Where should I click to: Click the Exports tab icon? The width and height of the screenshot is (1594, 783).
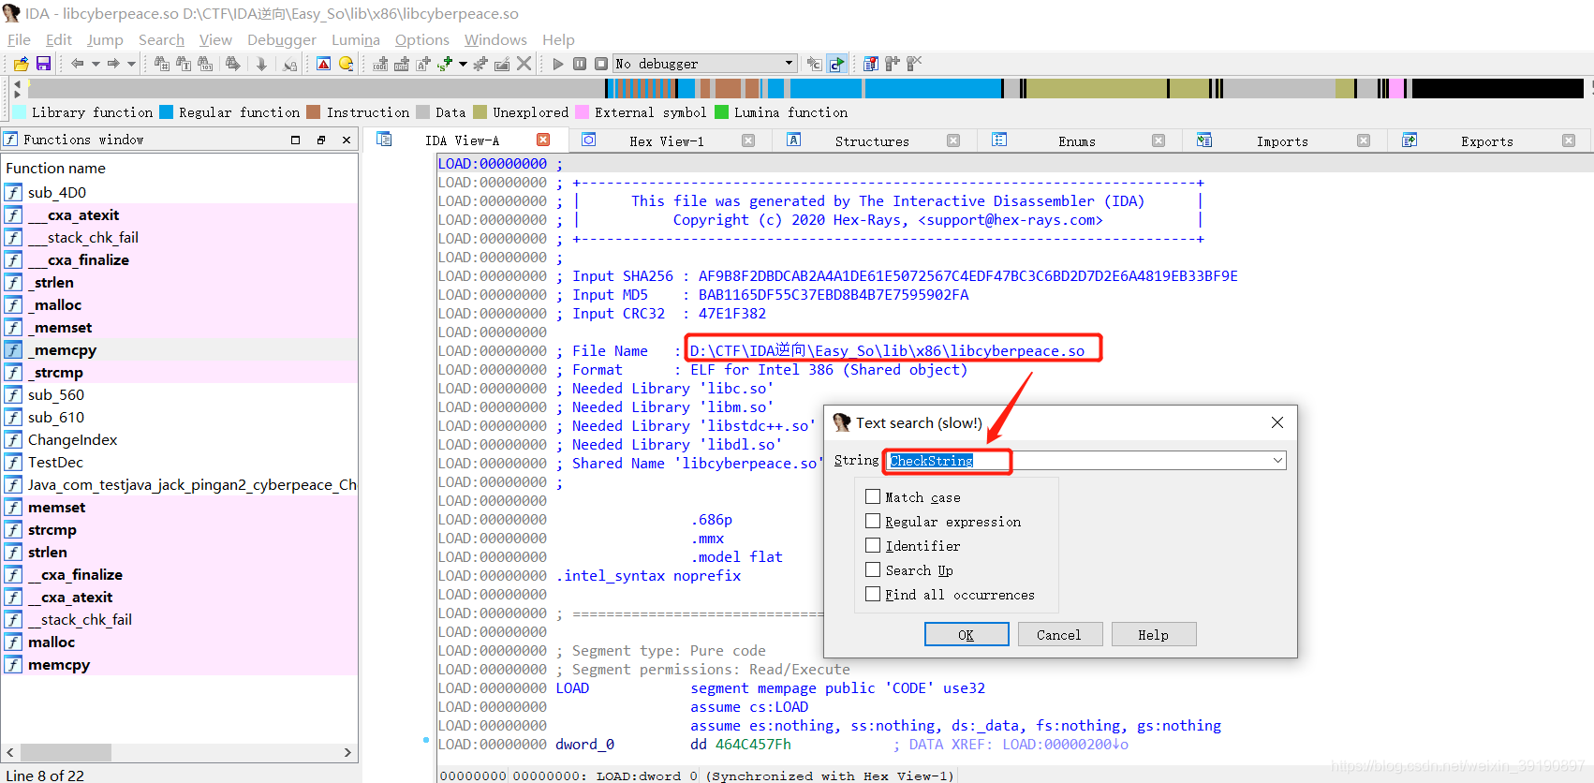click(1410, 140)
